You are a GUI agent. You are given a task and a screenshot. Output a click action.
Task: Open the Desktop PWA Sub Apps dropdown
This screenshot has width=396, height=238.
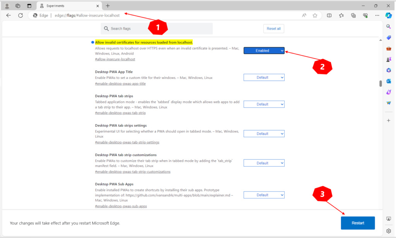click(264, 195)
